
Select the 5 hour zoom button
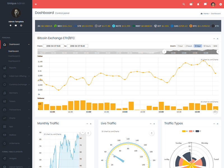(x=198, y=46)
